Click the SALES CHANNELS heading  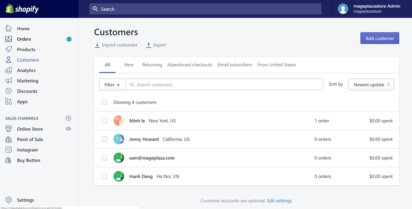click(22, 119)
